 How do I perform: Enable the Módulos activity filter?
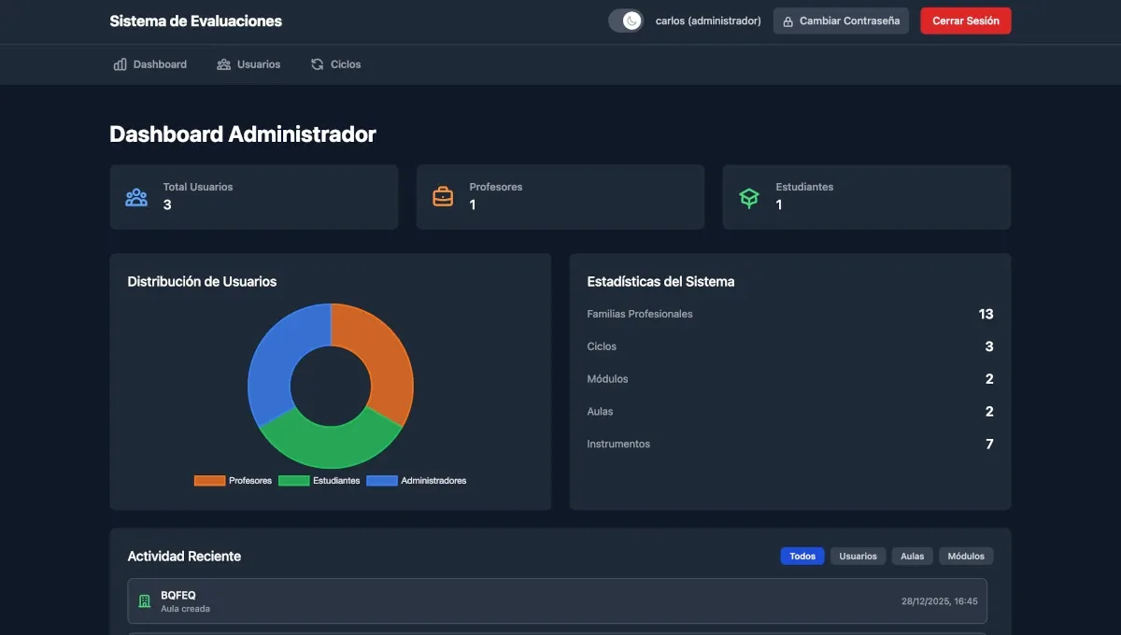point(966,556)
